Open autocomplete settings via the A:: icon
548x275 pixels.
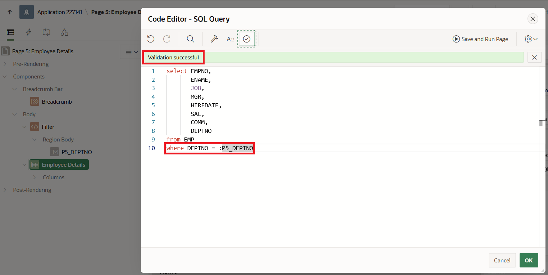pos(230,39)
